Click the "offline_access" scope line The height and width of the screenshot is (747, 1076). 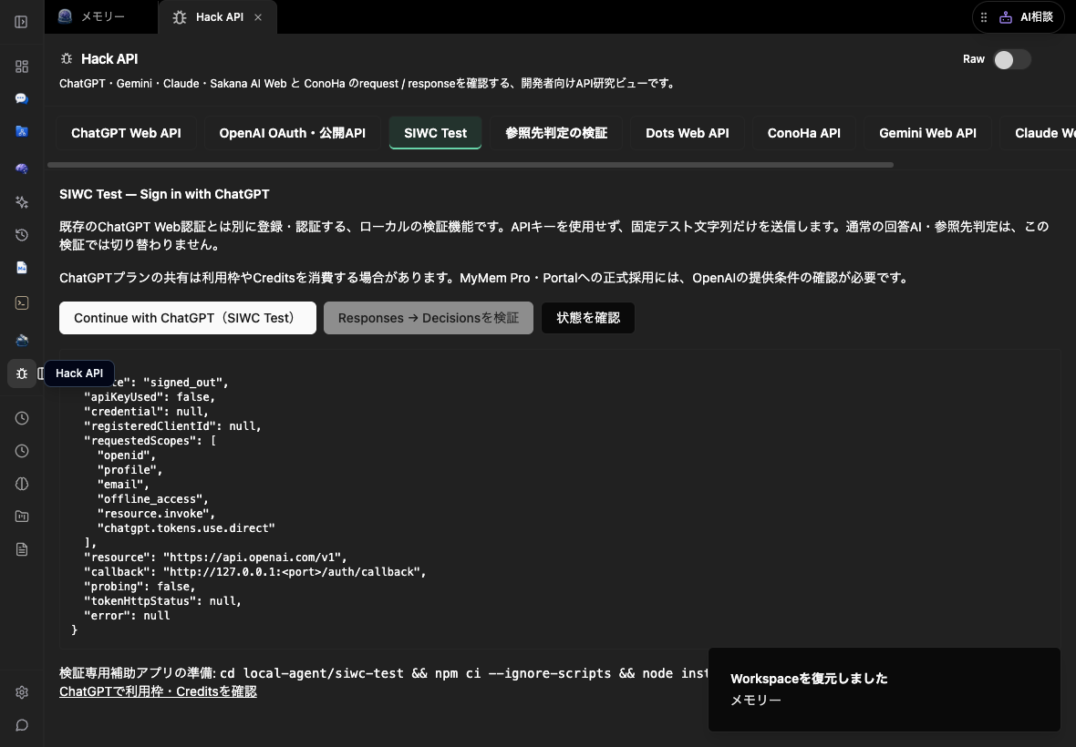(x=152, y=499)
